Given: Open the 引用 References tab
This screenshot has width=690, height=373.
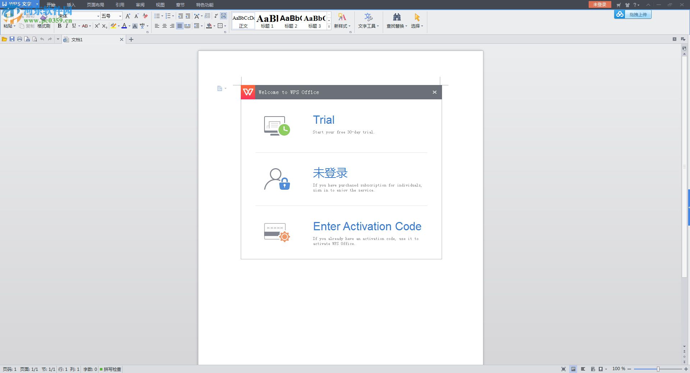Looking at the screenshot, I should click(120, 5).
